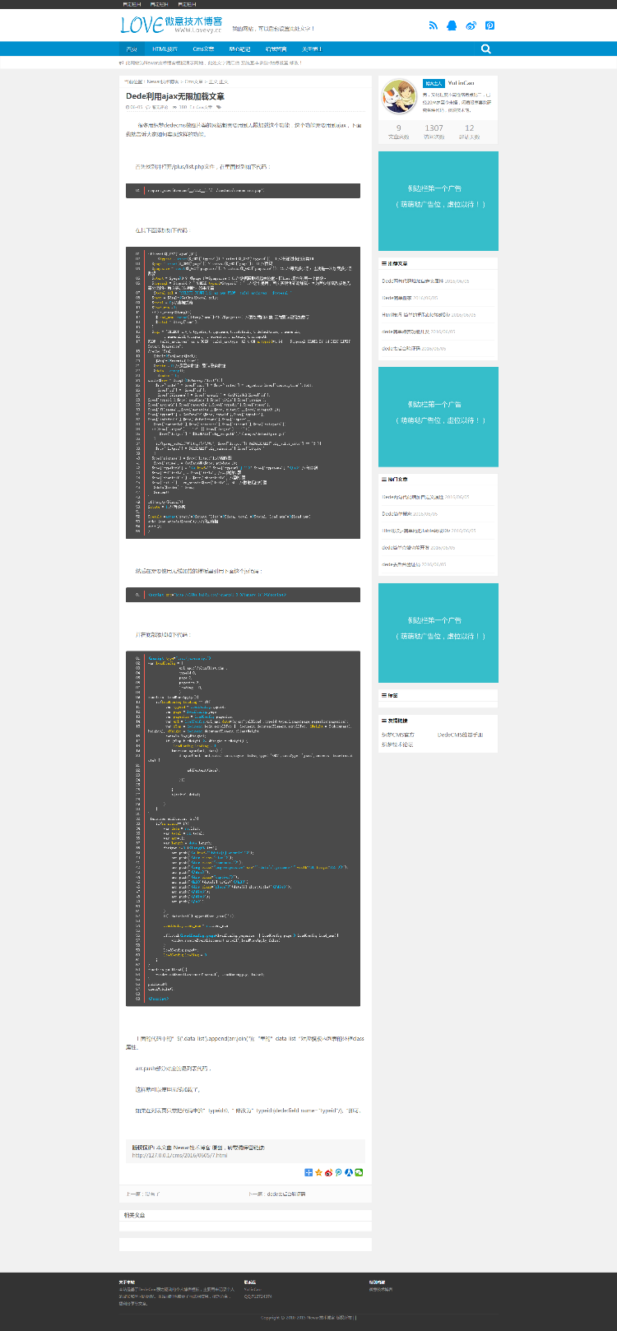Click the copyright article URL link

click(179, 1155)
